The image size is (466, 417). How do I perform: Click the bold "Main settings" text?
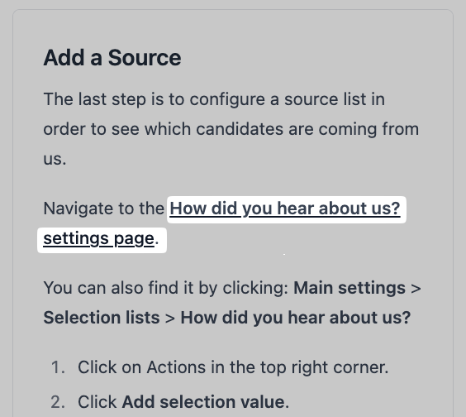(349, 288)
